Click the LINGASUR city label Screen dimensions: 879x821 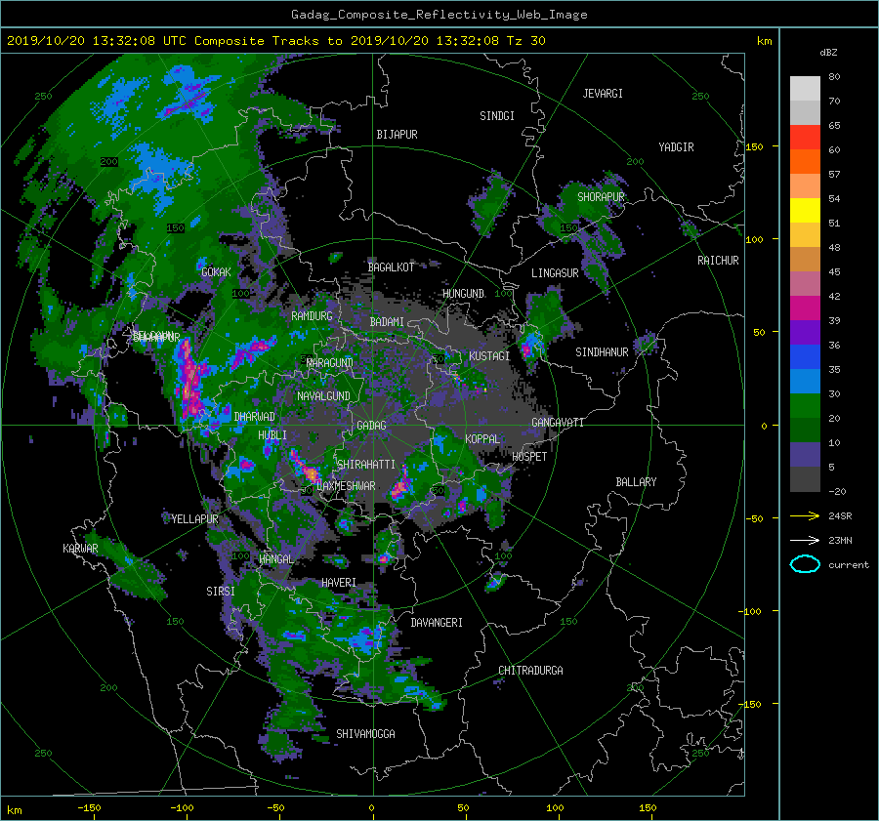pos(555,273)
